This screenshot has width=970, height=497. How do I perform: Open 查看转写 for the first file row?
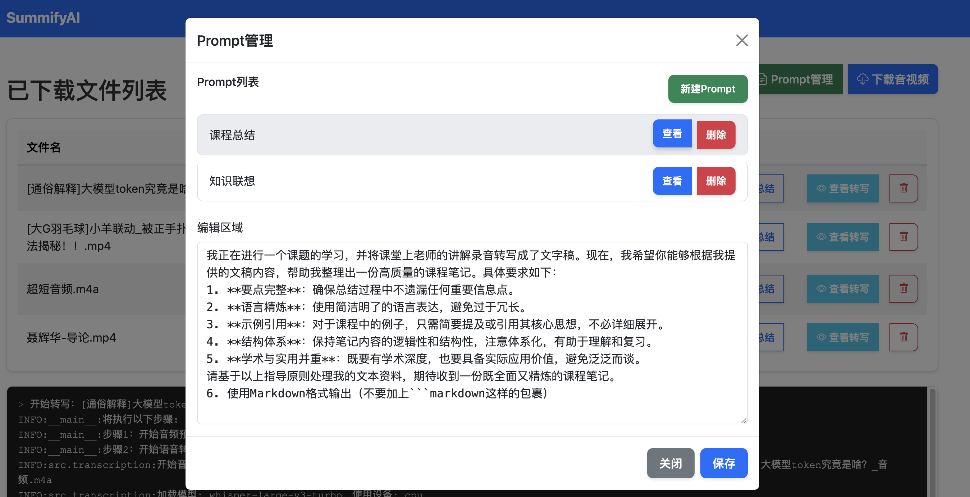842,188
